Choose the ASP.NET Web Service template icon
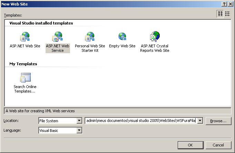Screen dimensions: 235x153 (57, 37)
